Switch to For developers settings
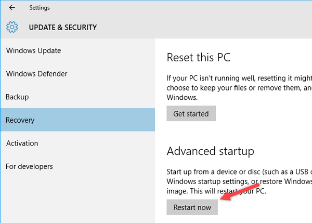 [x=29, y=166]
